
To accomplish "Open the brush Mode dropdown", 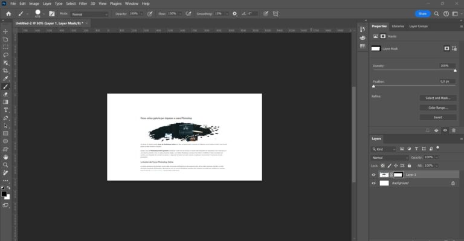I will 89,14.
